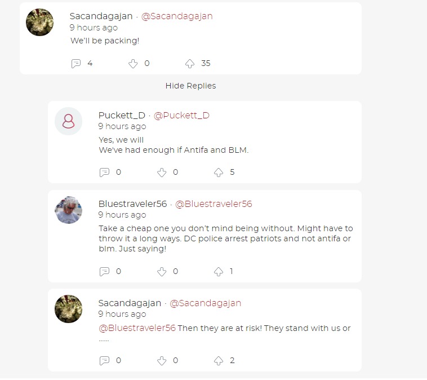Viewport: 427px width, 380px height.
Task: Downvote Bluestraveler56's reply
Action: tap(162, 272)
